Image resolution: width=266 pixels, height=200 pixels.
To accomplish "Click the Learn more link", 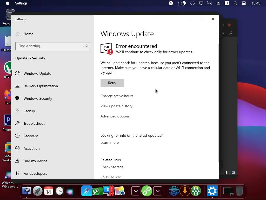I will (110, 142).
